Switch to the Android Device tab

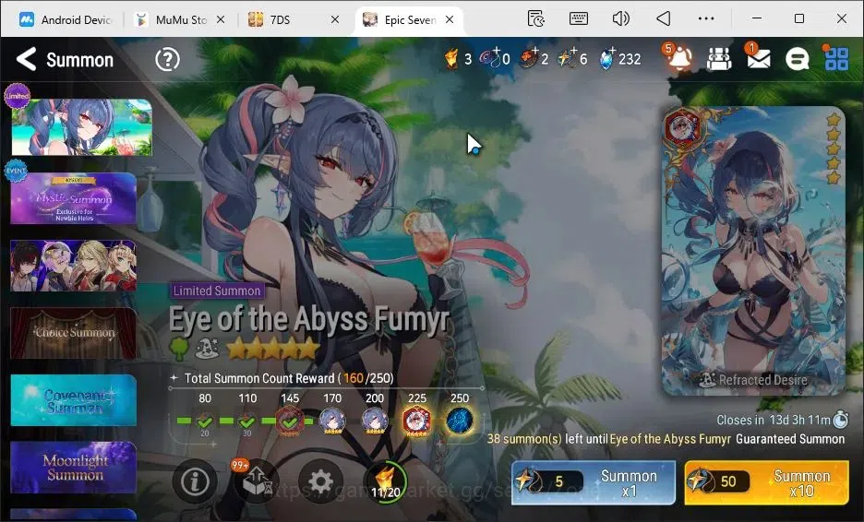click(x=65, y=19)
